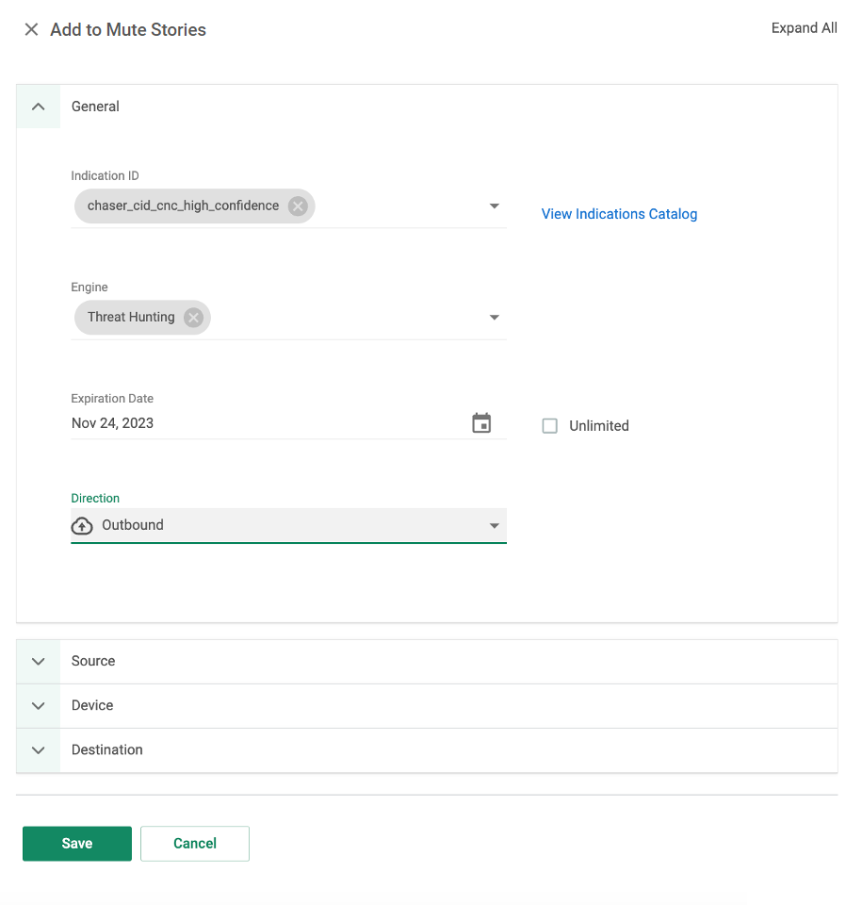Image resolution: width=862 pixels, height=905 pixels.
Task: Cancel the mute story creation
Action: (x=194, y=843)
